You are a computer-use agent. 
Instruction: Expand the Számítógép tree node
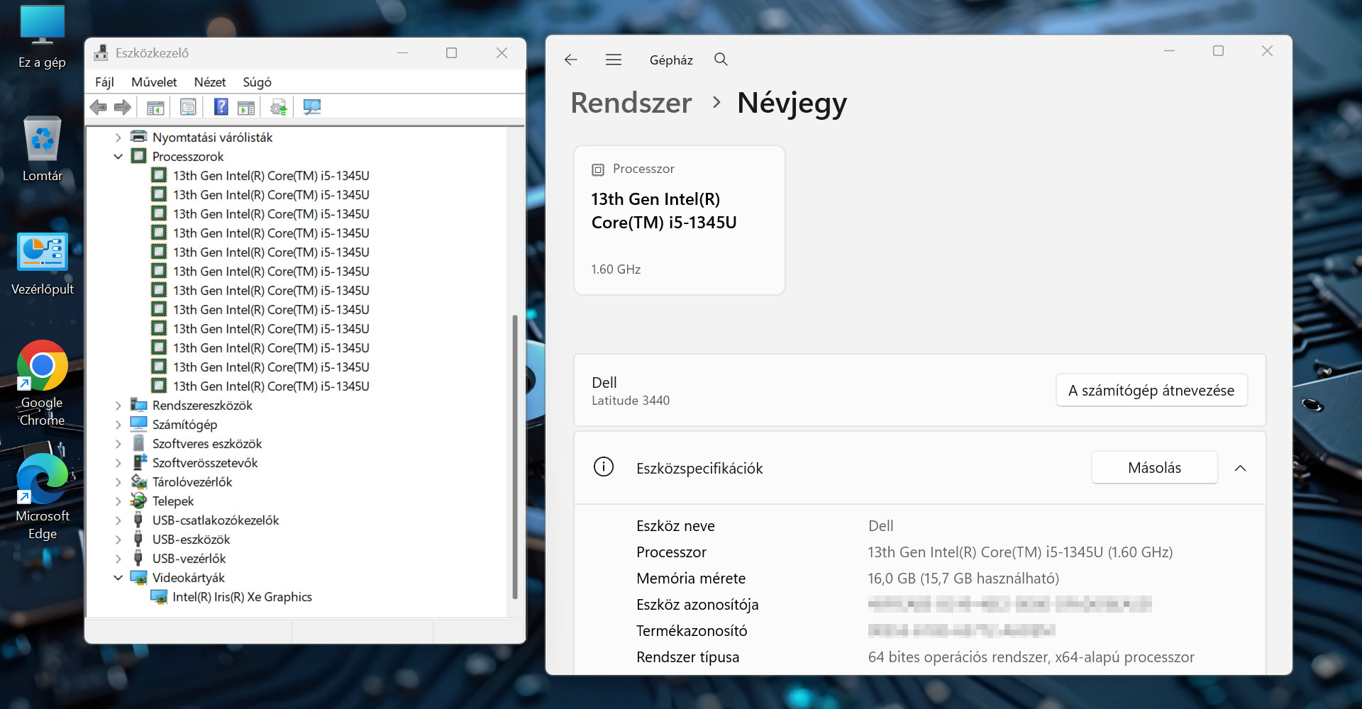[118, 425]
